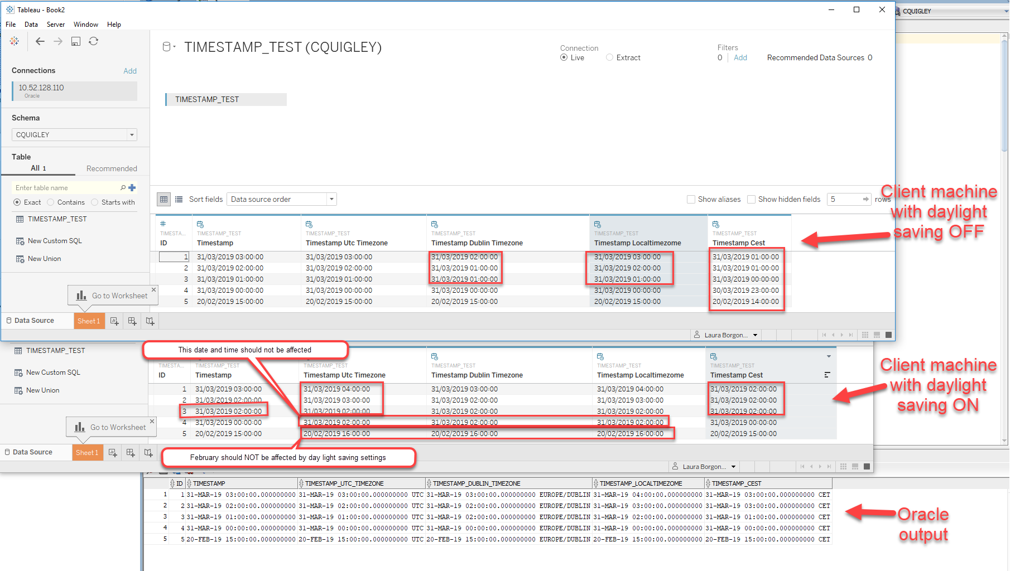Go back using the left arrow toolbar icon
Image resolution: width=1020 pixels, height=571 pixels.
click(40, 41)
